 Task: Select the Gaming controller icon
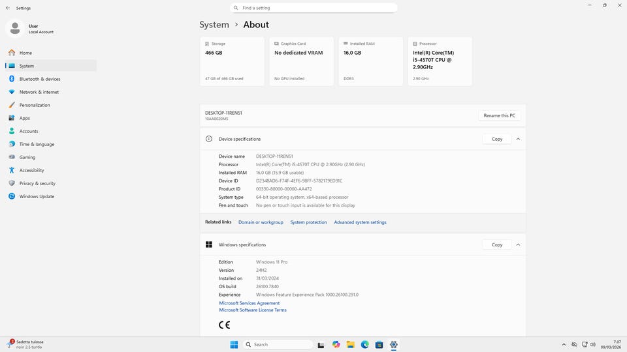pyautogui.click(x=12, y=157)
